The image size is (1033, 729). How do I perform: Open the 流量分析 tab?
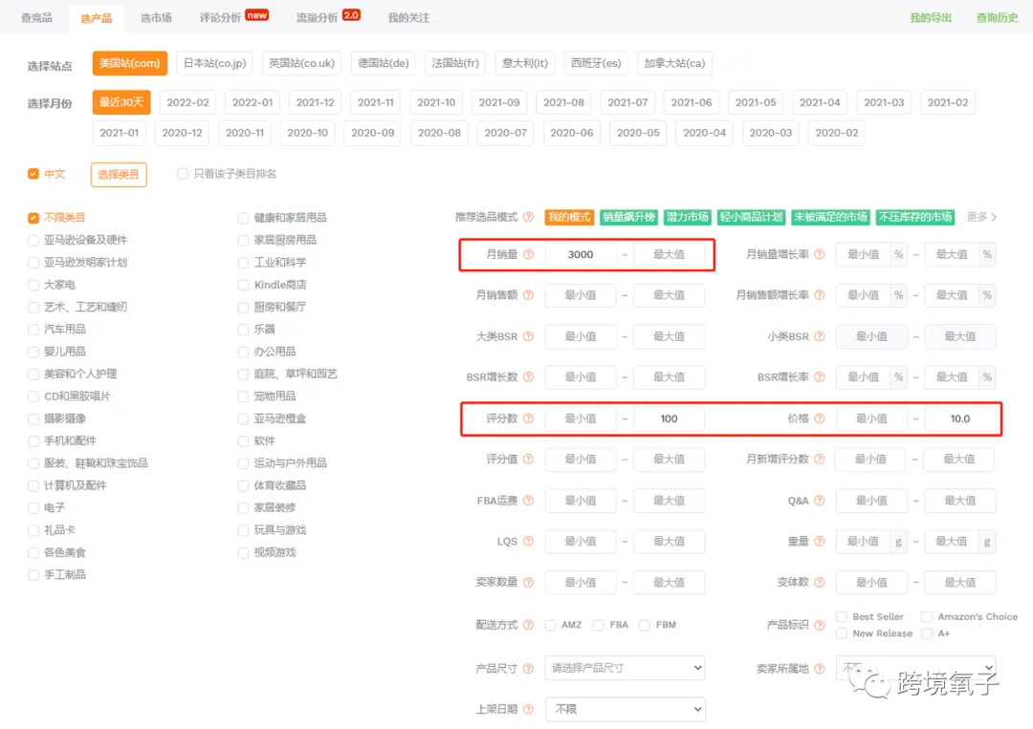(x=317, y=18)
